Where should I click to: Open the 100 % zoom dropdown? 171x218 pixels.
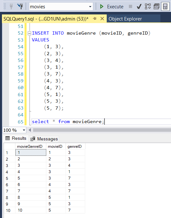pos(24,130)
